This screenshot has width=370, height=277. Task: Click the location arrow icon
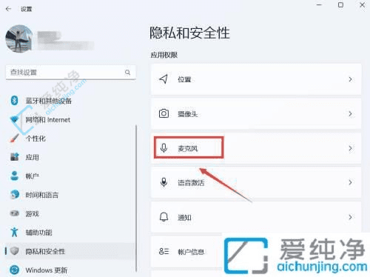coord(164,79)
